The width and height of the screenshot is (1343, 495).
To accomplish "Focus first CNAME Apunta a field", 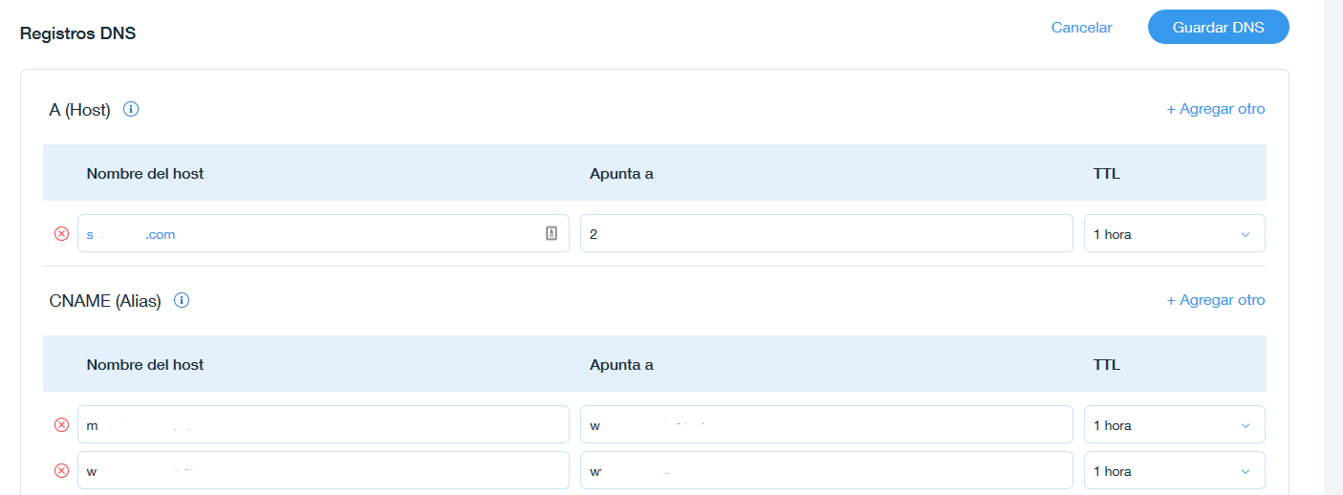I will tap(826, 425).
